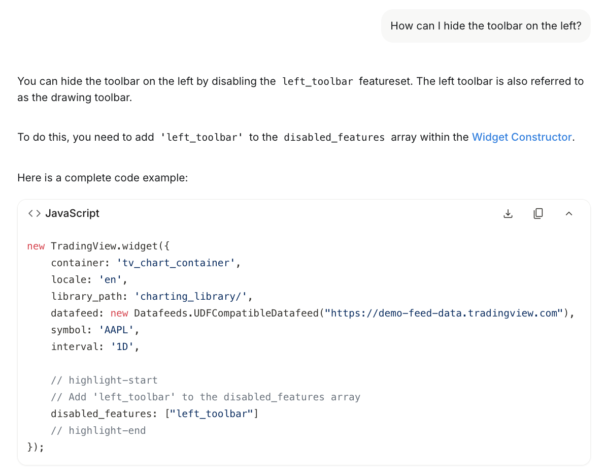Click the 'tv_chart_container' string in code
Viewport: 605px width, 474px height.
point(175,263)
